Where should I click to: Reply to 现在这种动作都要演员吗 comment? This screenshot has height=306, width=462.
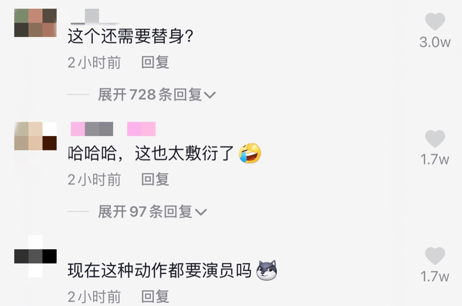coord(155,297)
